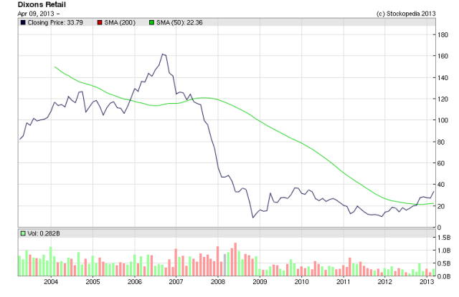
Task: Click the 80 price axis label
Action: click(x=441, y=142)
